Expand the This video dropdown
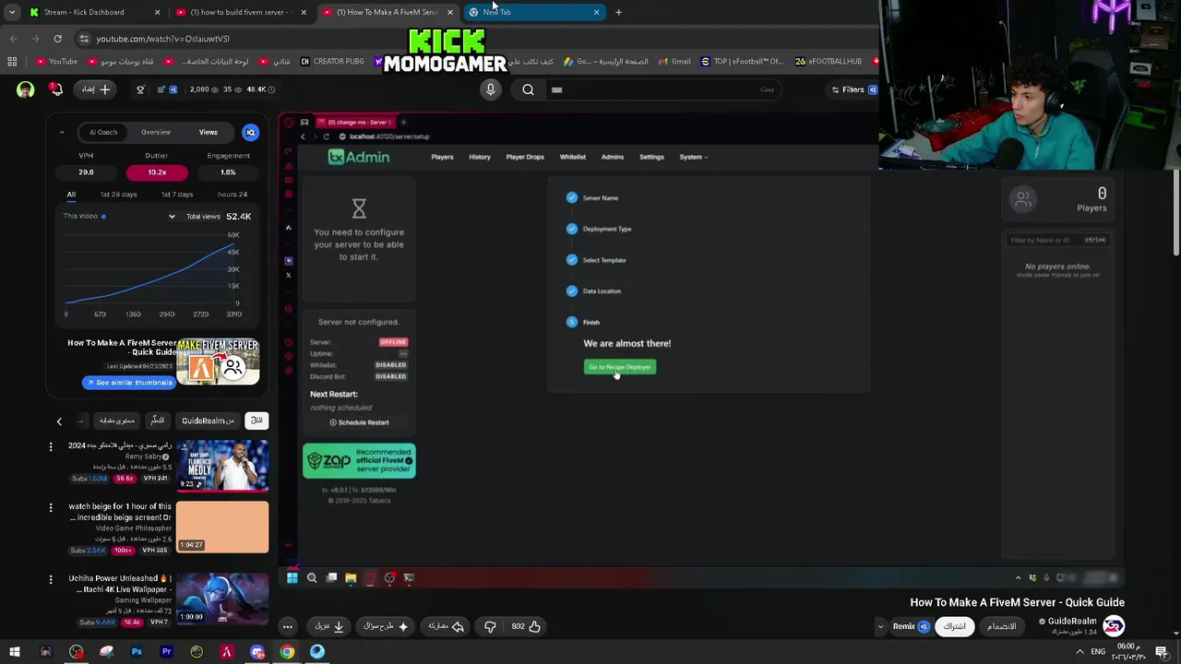The height and width of the screenshot is (664, 1181). point(172,217)
